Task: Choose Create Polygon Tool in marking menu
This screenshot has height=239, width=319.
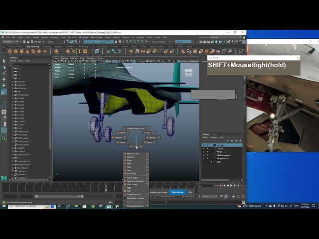Action: tap(136, 128)
